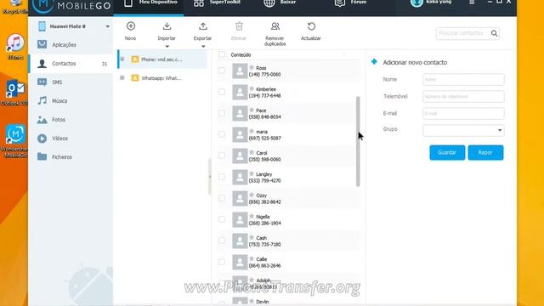Click the Exportar upload icon
This screenshot has height=306, width=544.
tap(203, 26)
